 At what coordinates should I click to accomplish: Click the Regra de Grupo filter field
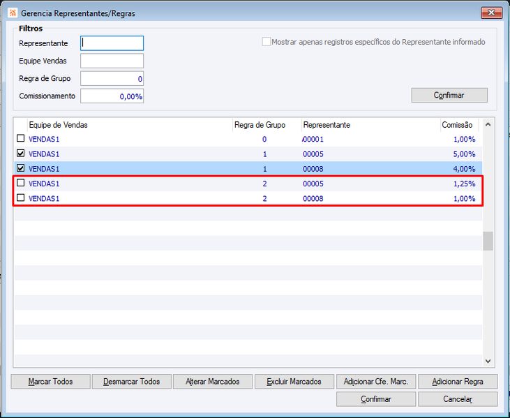(112, 78)
